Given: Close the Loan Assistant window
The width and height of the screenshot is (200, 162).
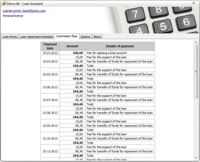Looking at the screenshot, I should (x=194, y=3).
